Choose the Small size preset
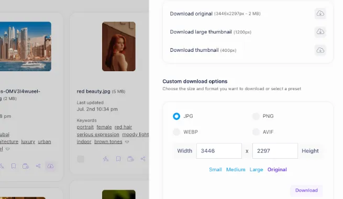Image resolution: width=343 pixels, height=199 pixels. pyautogui.click(x=215, y=170)
